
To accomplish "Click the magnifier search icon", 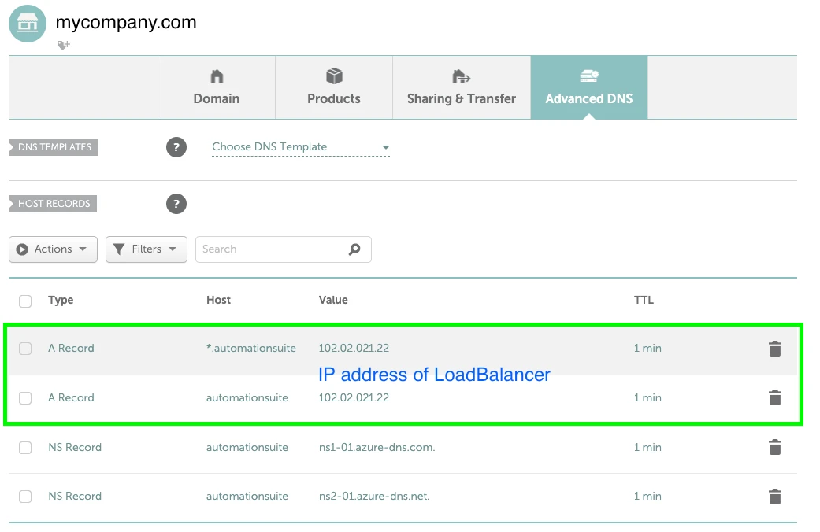I will click(354, 249).
